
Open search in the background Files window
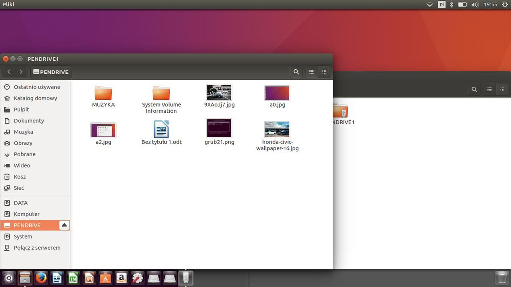pos(474,89)
